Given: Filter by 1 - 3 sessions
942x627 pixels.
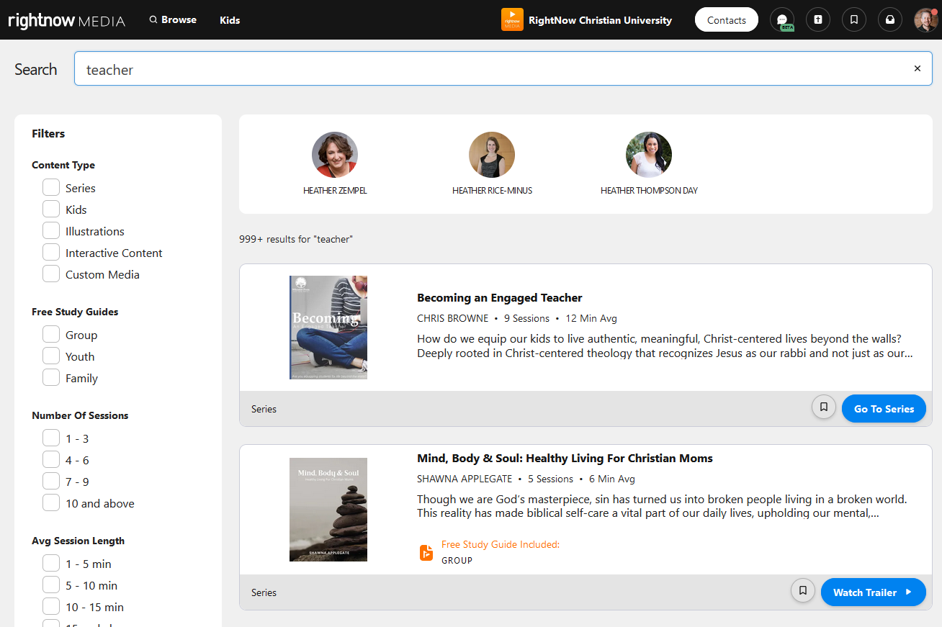Looking at the screenshot, I should pos(51,438).
